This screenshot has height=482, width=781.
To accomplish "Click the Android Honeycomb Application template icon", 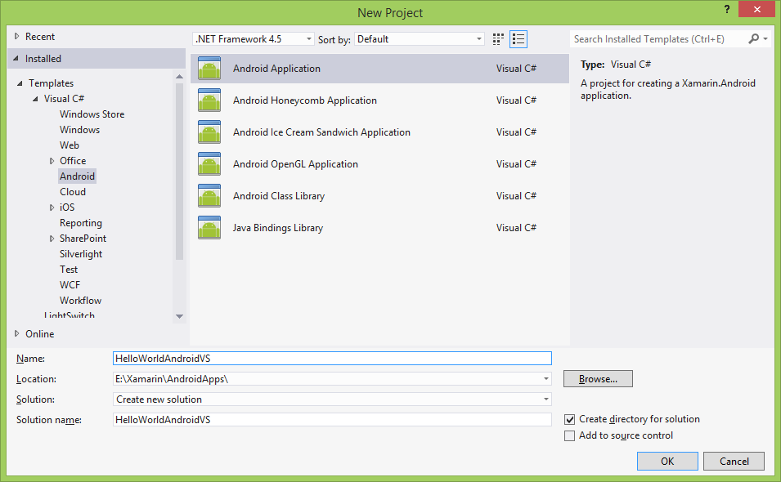I will (x=209, y=100).
